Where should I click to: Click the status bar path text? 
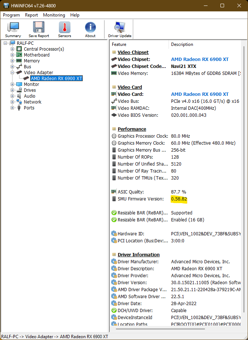pos(55,337)
